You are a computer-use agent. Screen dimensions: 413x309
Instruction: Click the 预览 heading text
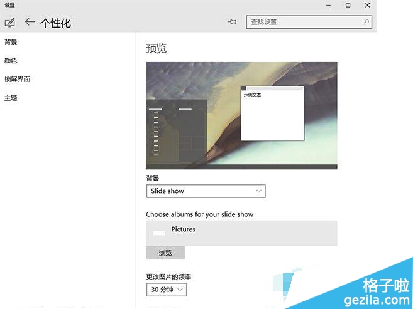point(157,49)
